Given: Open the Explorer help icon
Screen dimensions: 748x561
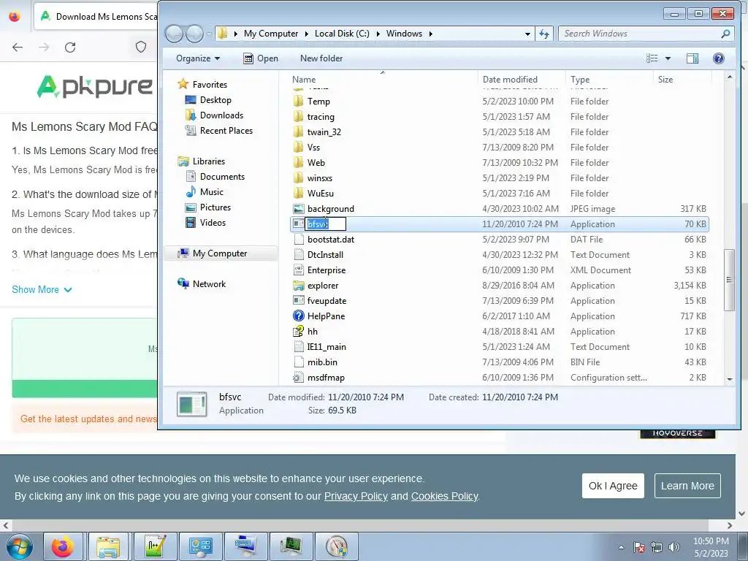Looking at the screenshot, I should [x=719, y=58].
